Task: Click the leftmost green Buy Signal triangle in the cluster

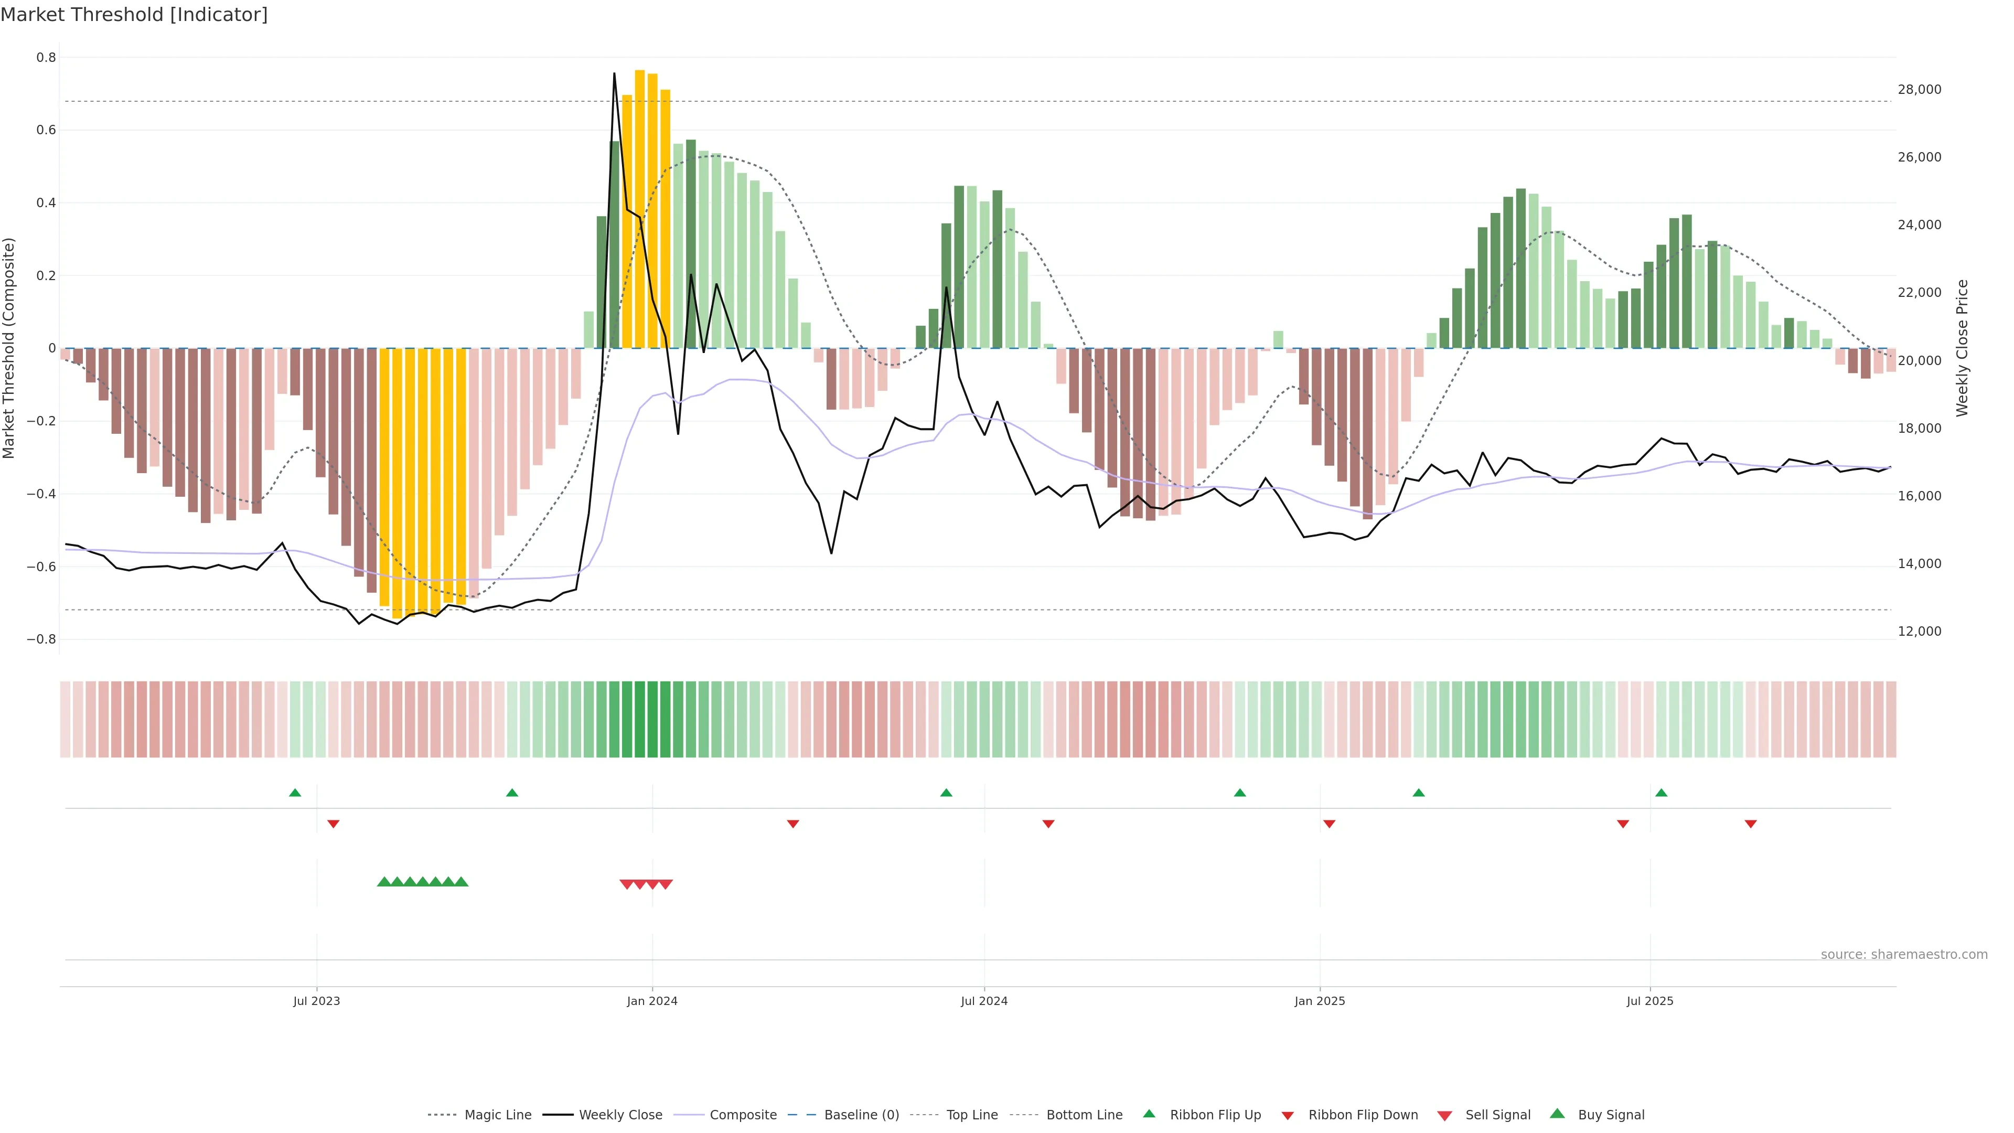Action: 384,882
